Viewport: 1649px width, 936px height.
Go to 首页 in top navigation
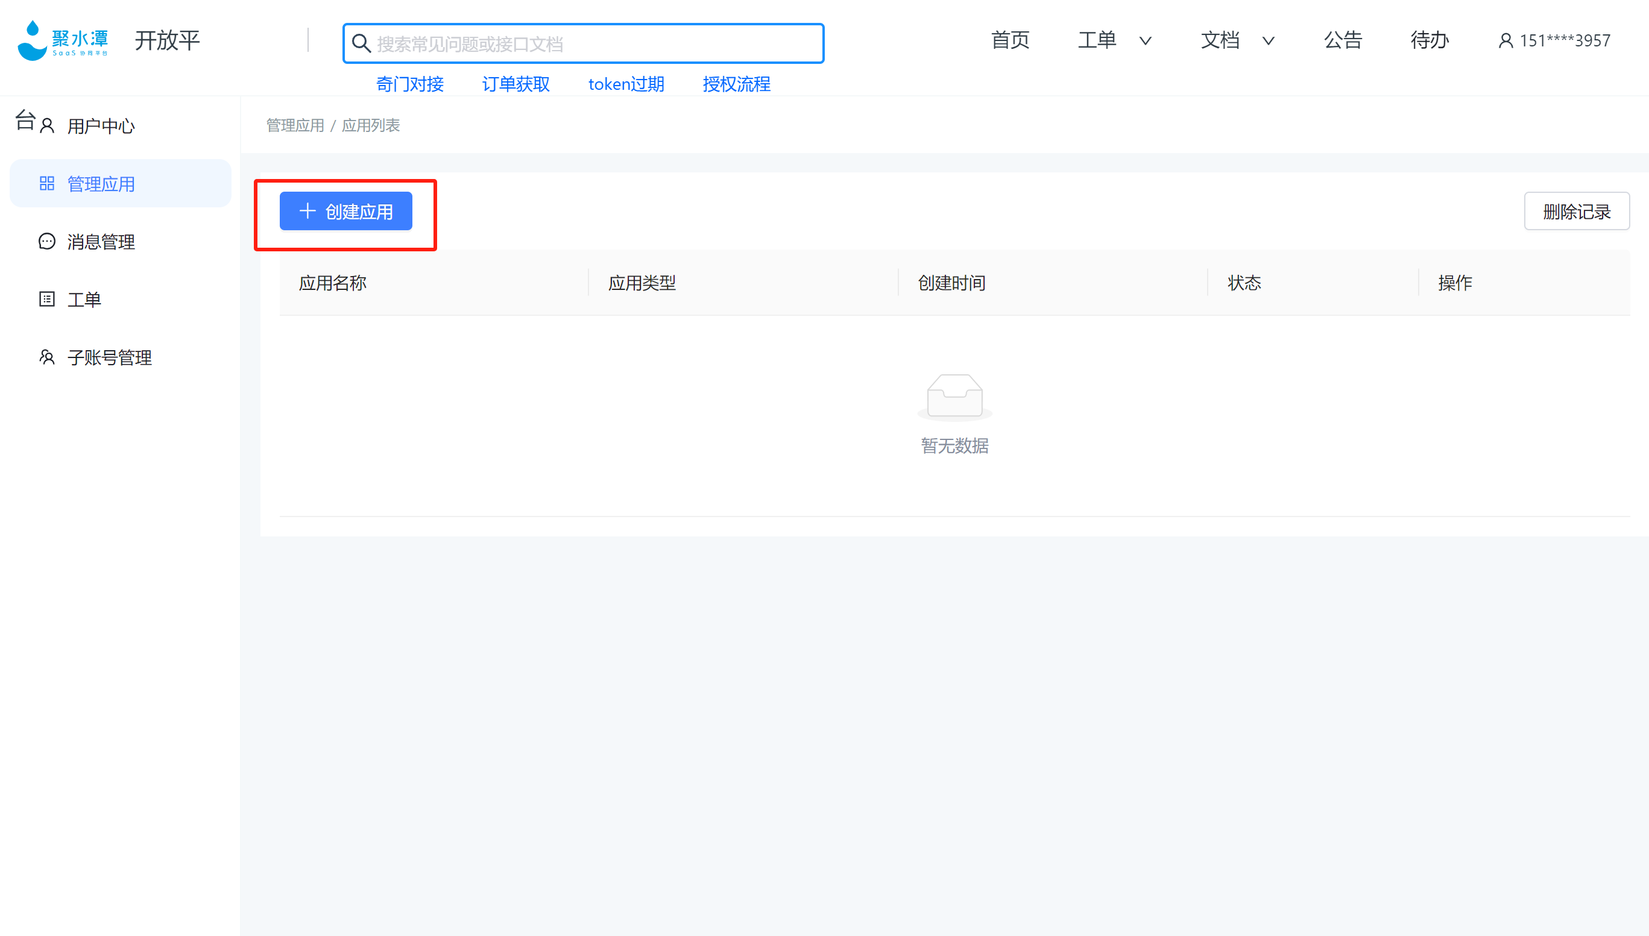pyautogui.click(x=1009, y=40)
